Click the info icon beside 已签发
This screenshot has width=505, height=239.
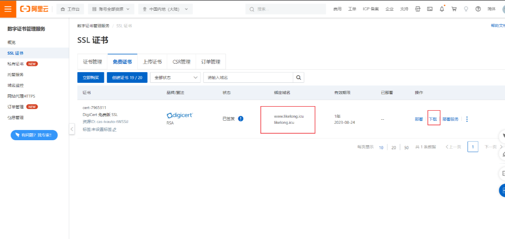pos(241,118)
